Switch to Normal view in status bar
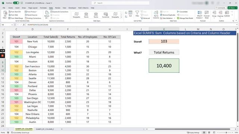Screen dimensions: 239x134 coord(204,133)
